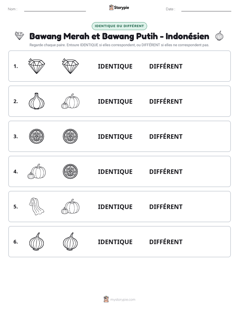
Task: Click the onion icon right of title
Action: pyautogui.click(x=219, y=36)
